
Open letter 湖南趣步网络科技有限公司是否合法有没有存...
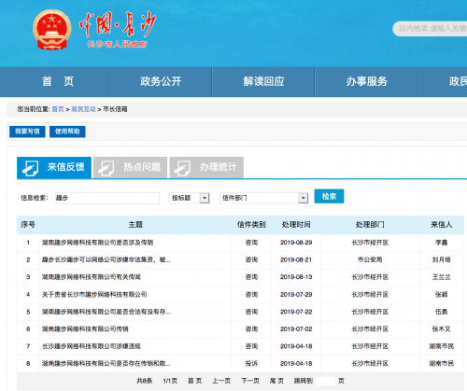point(106,312)
